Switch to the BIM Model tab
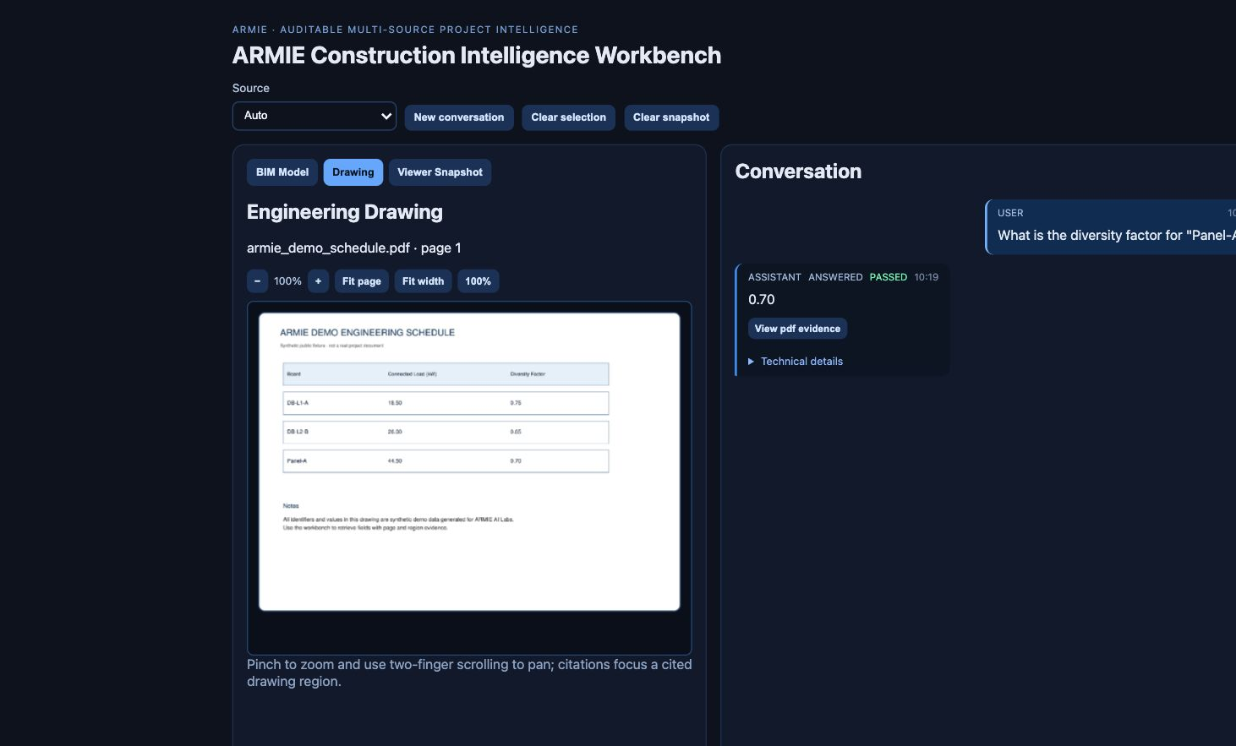The image size is (1236, 746). (x=282, y=172)
